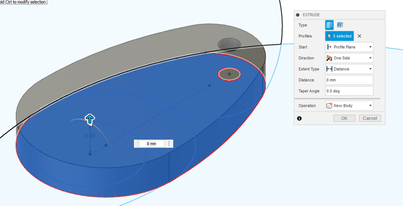This screenshot has width=403, height=206.
Task: Confirm the extrude with OK
Action: coord(344,118)
